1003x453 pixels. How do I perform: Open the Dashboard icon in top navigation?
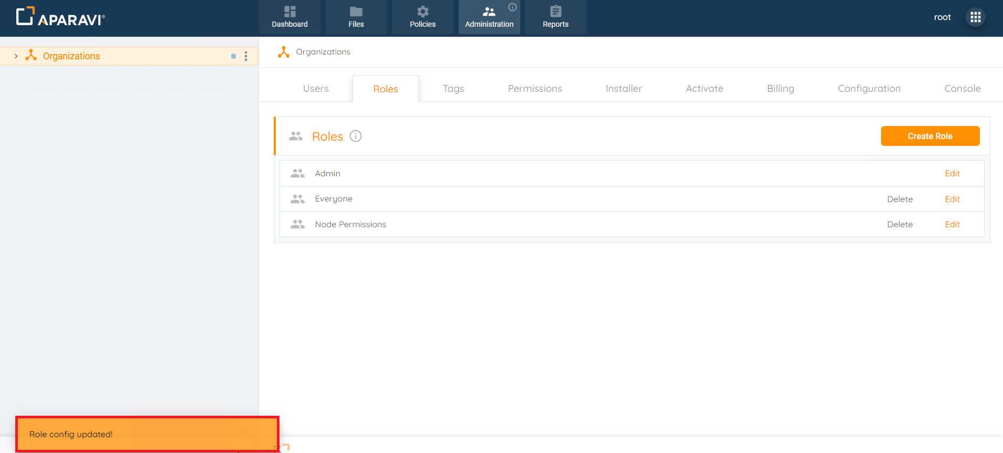289,12
